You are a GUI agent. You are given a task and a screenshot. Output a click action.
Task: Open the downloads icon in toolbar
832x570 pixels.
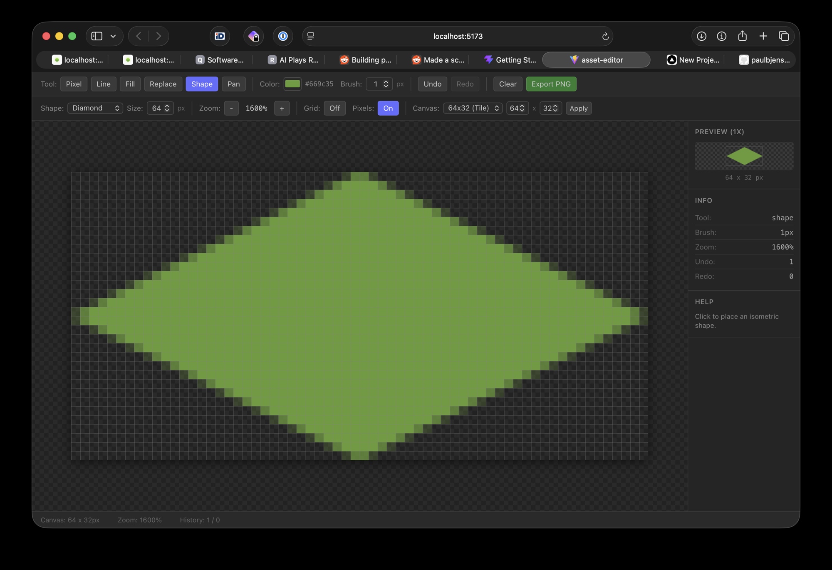click(701, 36)
